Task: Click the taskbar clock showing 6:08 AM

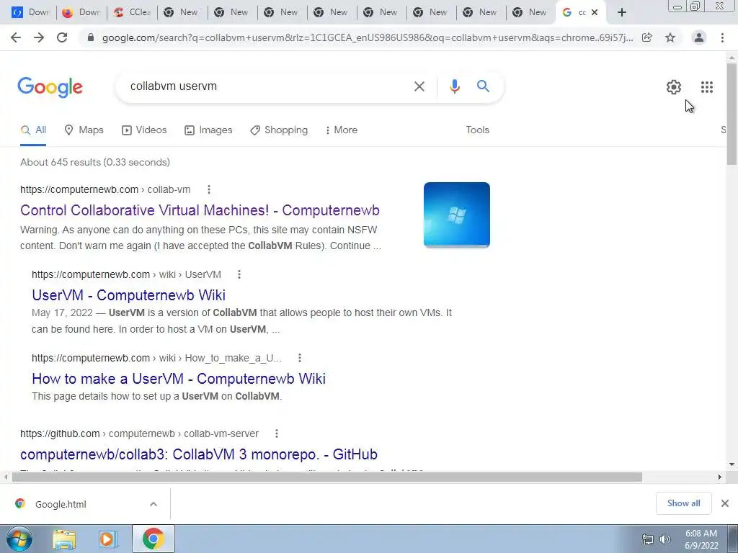Action: [x=701, y=539]
